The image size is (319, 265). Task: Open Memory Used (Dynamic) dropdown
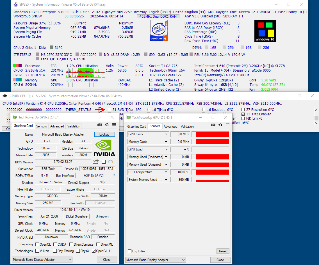coord(166,165)
